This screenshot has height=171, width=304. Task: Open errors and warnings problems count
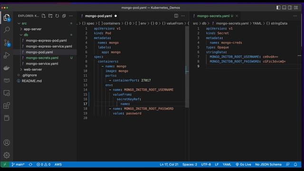44,164
